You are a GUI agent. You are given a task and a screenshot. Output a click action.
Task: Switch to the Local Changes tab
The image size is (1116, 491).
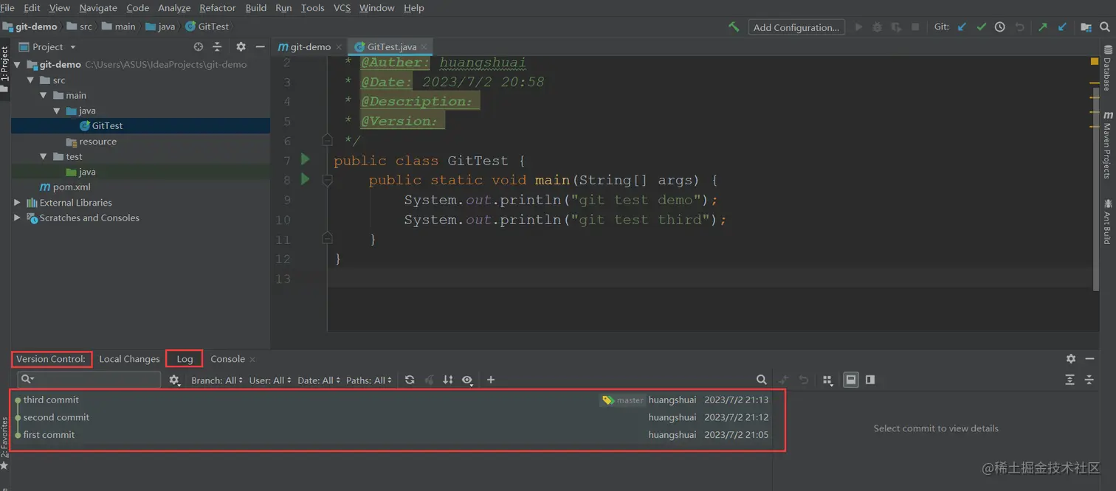pyautogui.click(x=129, y=359)
